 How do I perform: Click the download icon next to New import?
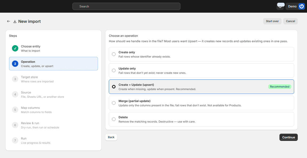(15, 22)
